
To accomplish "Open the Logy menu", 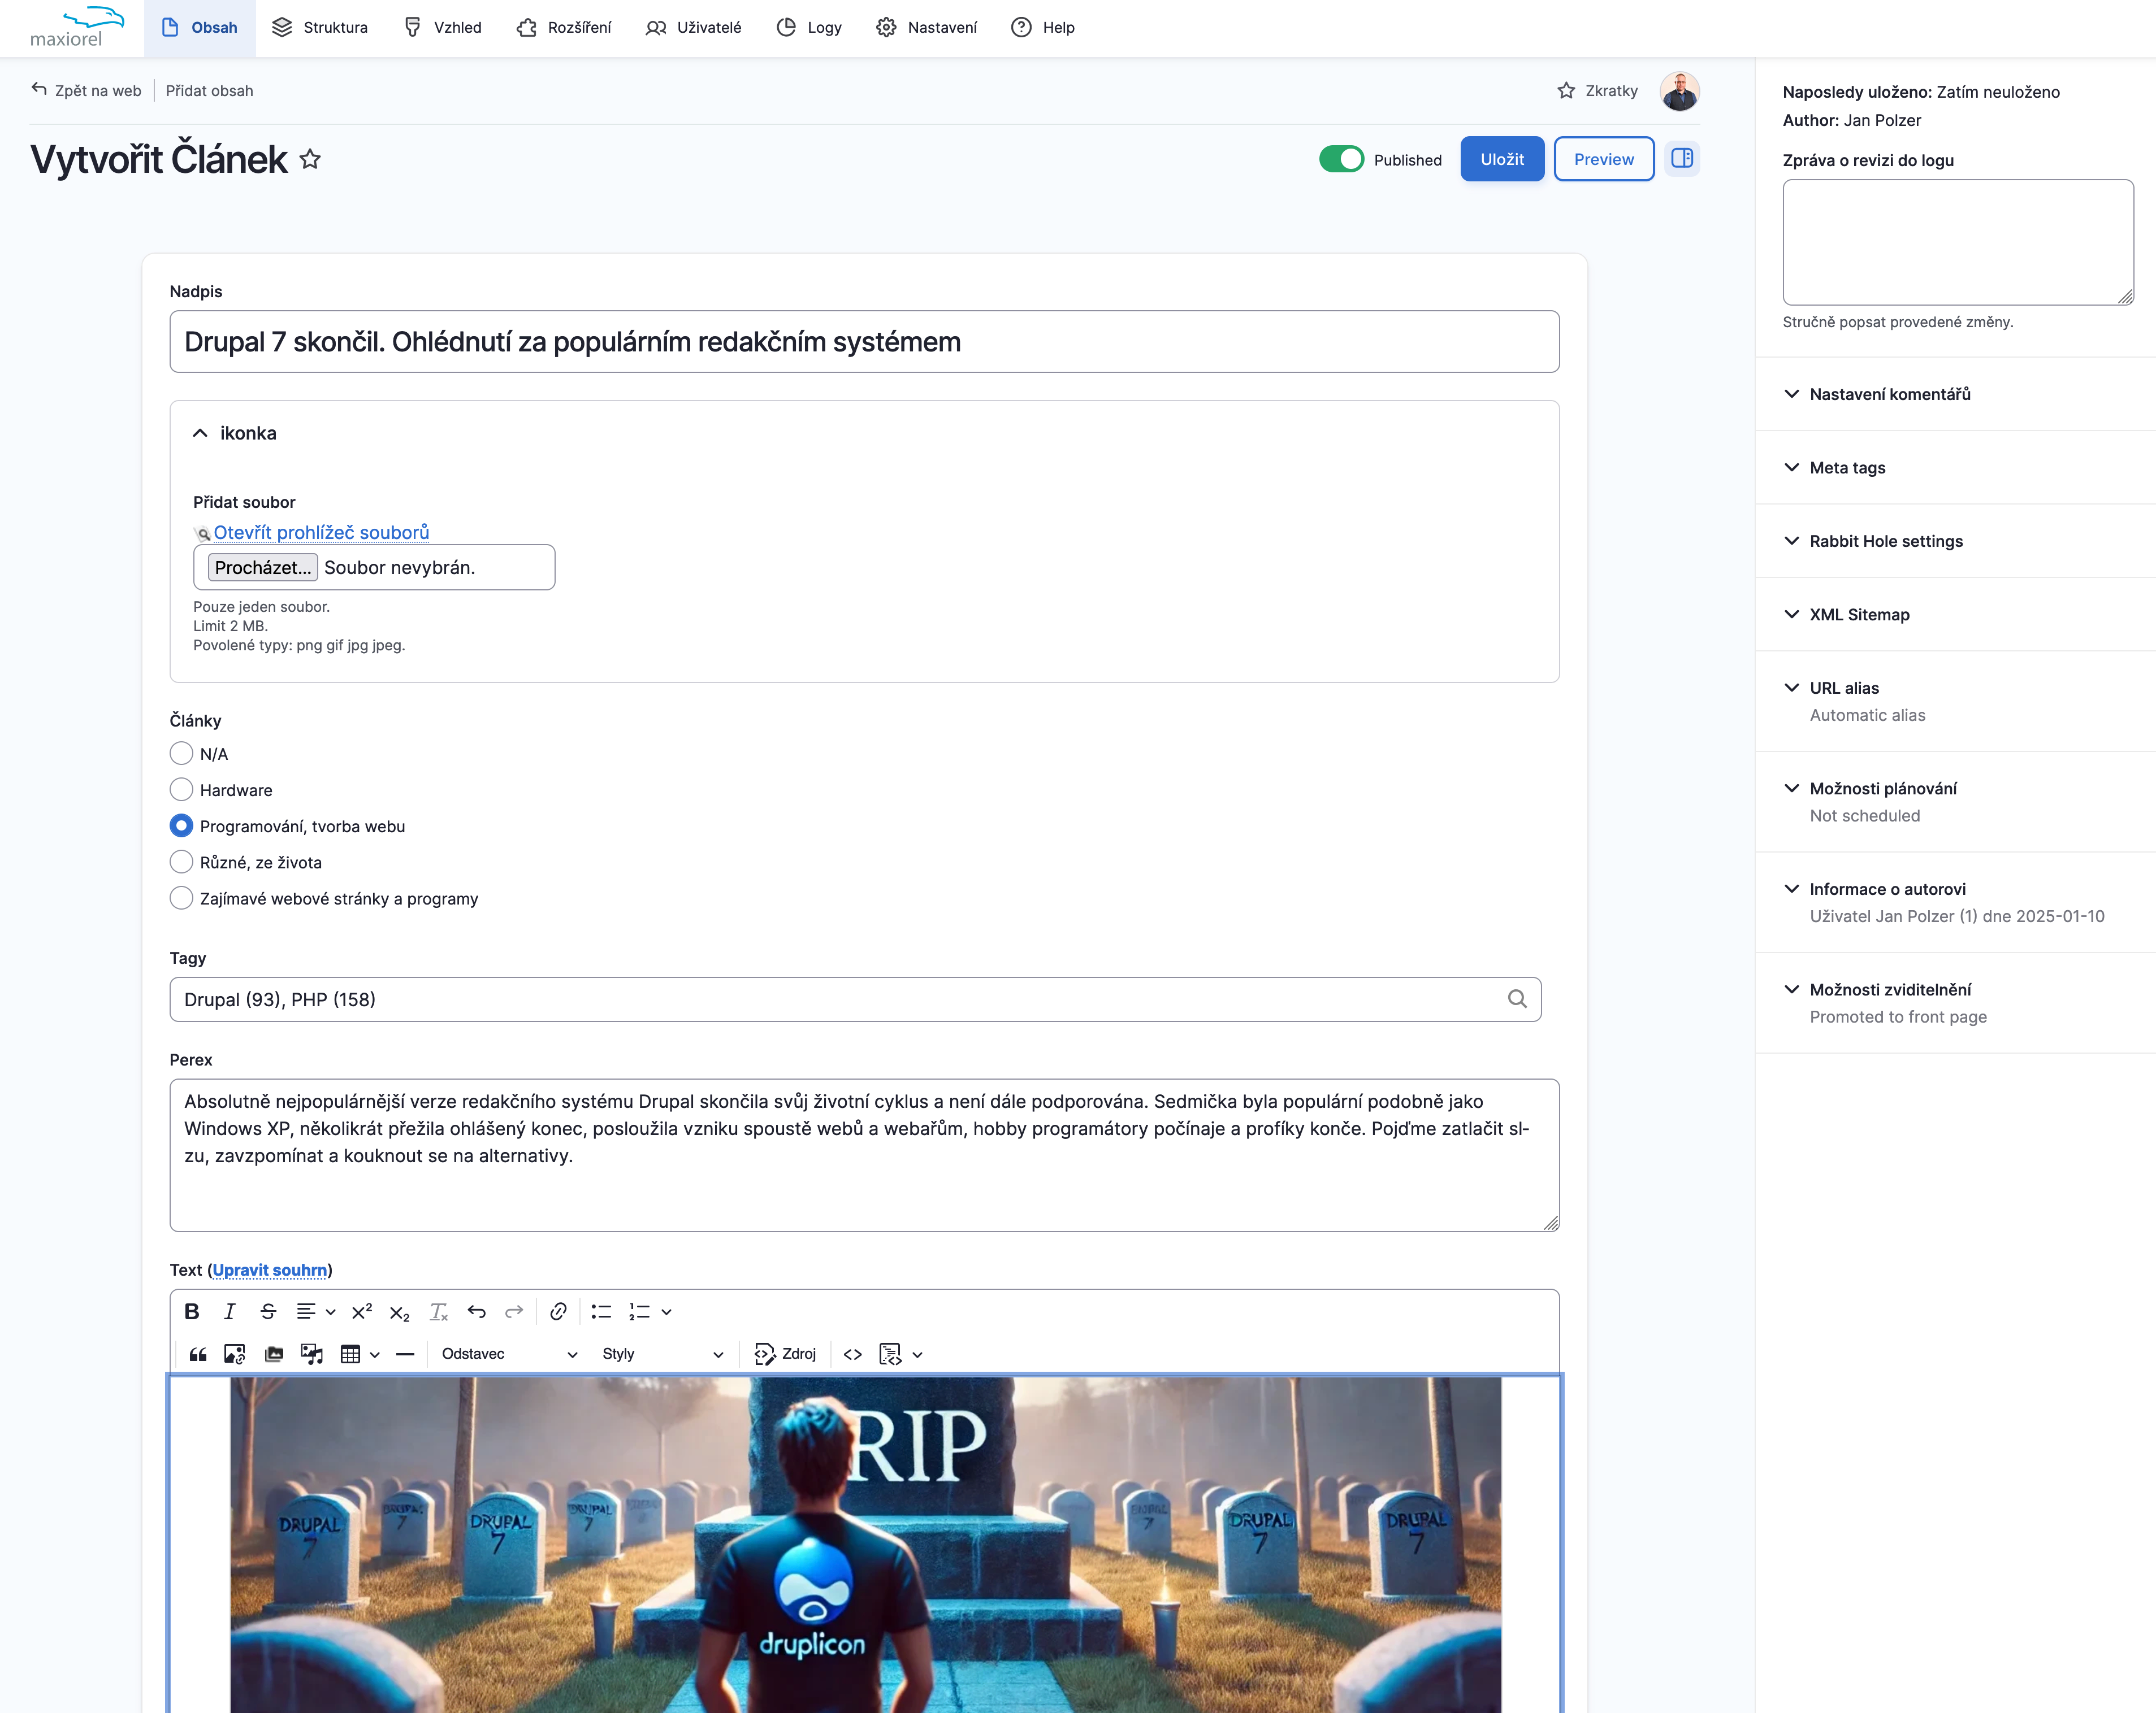I will pos(809,28).
